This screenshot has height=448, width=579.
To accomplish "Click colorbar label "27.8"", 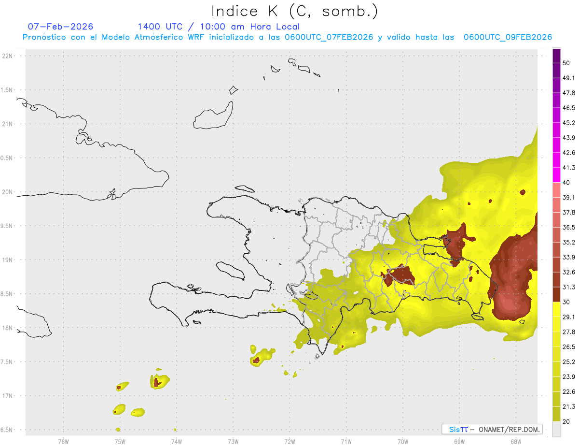I will (x=569, y=332).
